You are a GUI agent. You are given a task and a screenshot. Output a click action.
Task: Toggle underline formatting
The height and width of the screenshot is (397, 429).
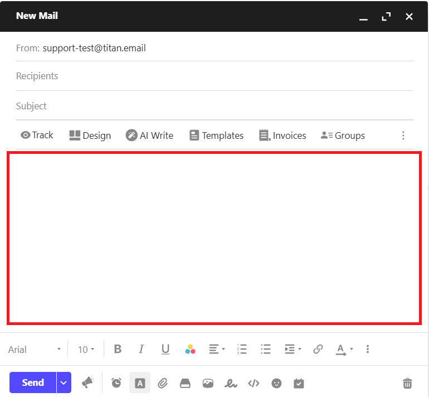coord(165,350)
